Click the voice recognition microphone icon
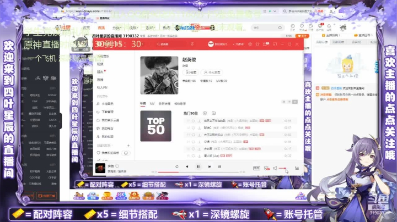The image size is (397, 222). click(192, 44)
